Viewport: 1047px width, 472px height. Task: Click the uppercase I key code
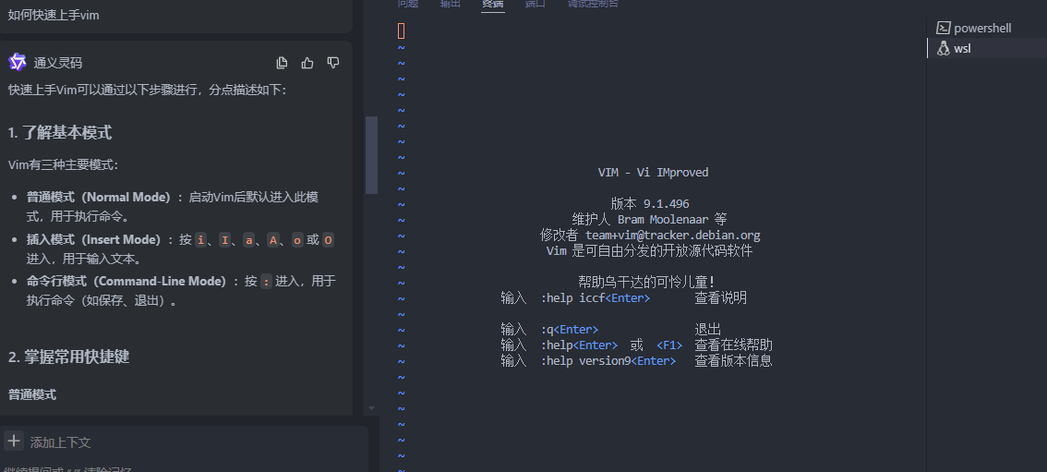click(x=224, y=239)
